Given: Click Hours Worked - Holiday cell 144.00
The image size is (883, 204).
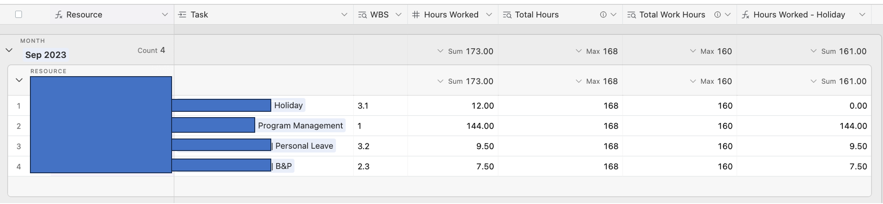Looking at the screenshot, I should 804,126.
